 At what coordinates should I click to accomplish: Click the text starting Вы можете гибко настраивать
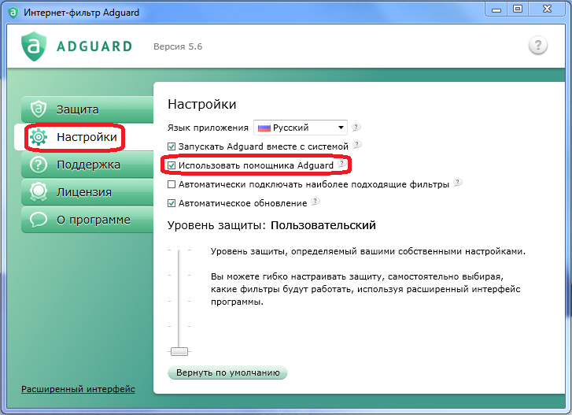[366, 289]
